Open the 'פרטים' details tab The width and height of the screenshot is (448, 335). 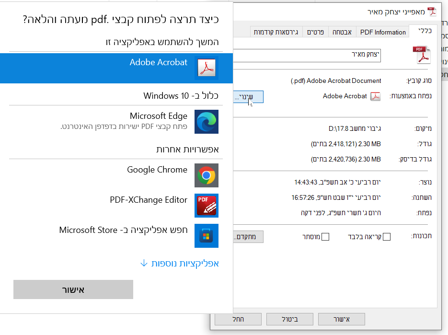pyautogui.click(x=315, y=32)
